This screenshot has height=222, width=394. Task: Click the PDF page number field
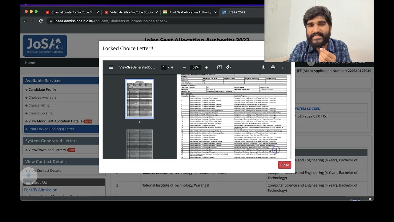tap(164, 67)
